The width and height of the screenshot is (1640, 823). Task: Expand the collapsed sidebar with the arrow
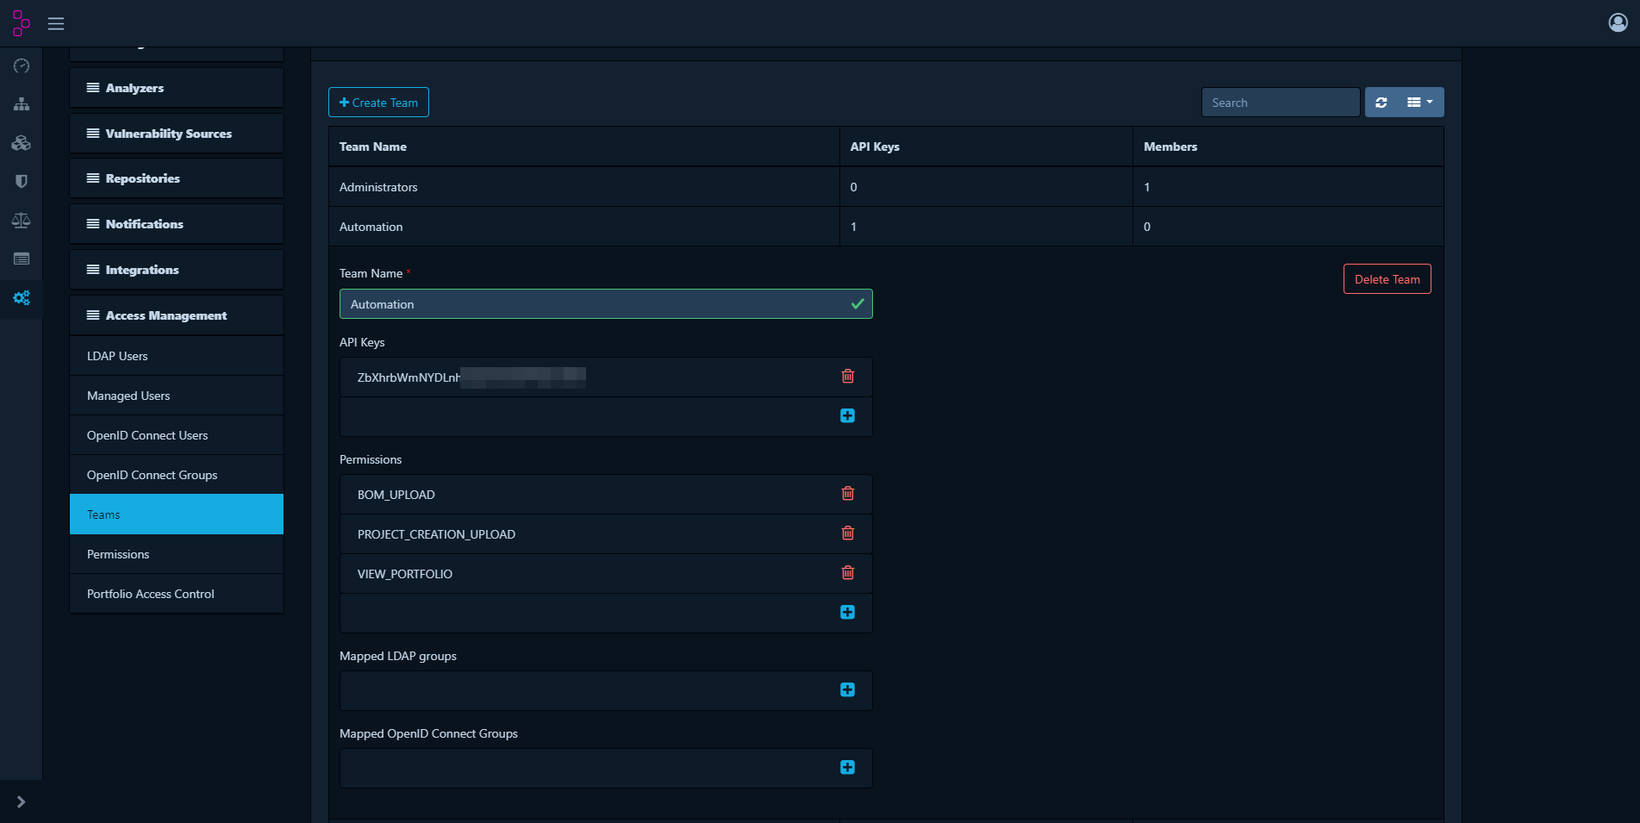click(x=21, y=801)
